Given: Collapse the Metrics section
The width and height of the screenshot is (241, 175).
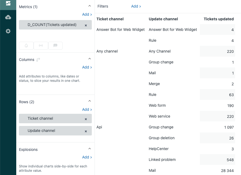Looking at the screenshot, I should tap(90, 6).
